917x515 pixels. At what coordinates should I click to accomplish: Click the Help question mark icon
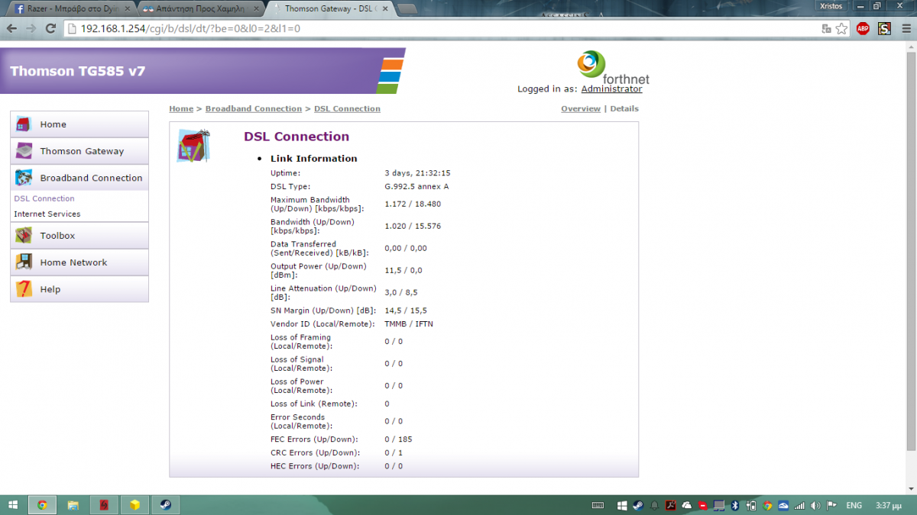coord(24,289)
